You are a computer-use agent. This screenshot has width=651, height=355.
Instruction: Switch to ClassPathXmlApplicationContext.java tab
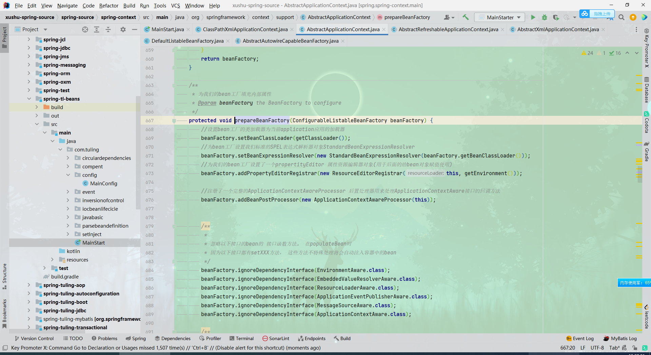pyautogui.click(x=245, y=29)
